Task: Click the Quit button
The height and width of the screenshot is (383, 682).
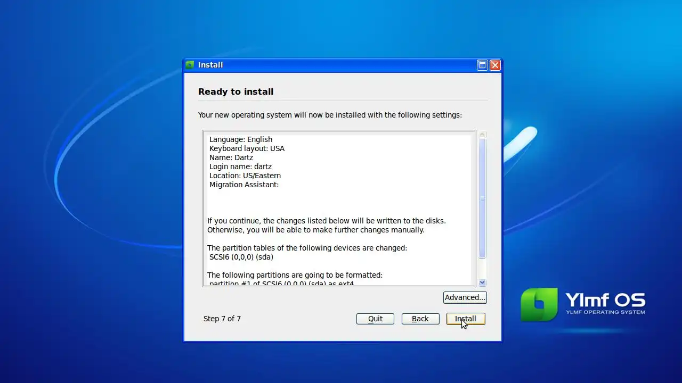Action: pos(375,319)
